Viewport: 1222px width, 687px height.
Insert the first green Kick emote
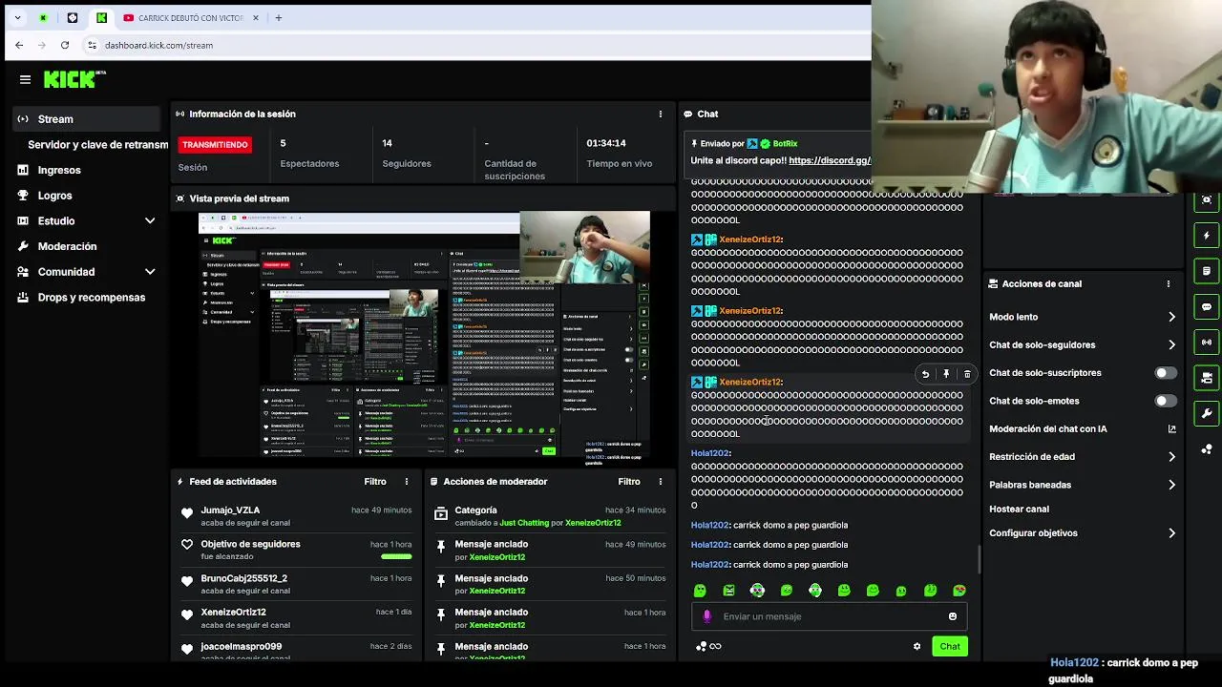(700, 592)
